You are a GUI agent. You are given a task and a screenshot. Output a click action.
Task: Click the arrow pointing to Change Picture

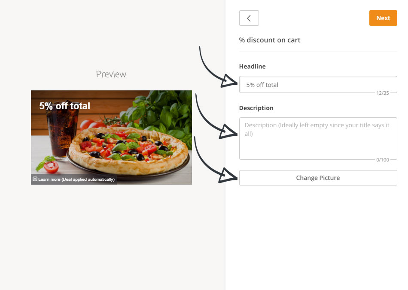216,160
